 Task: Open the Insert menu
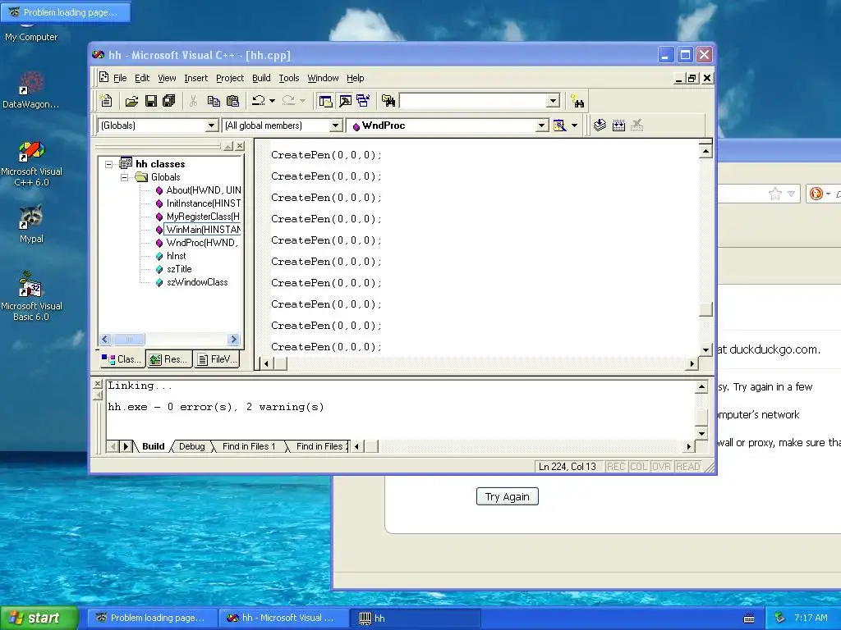point(195,78)
